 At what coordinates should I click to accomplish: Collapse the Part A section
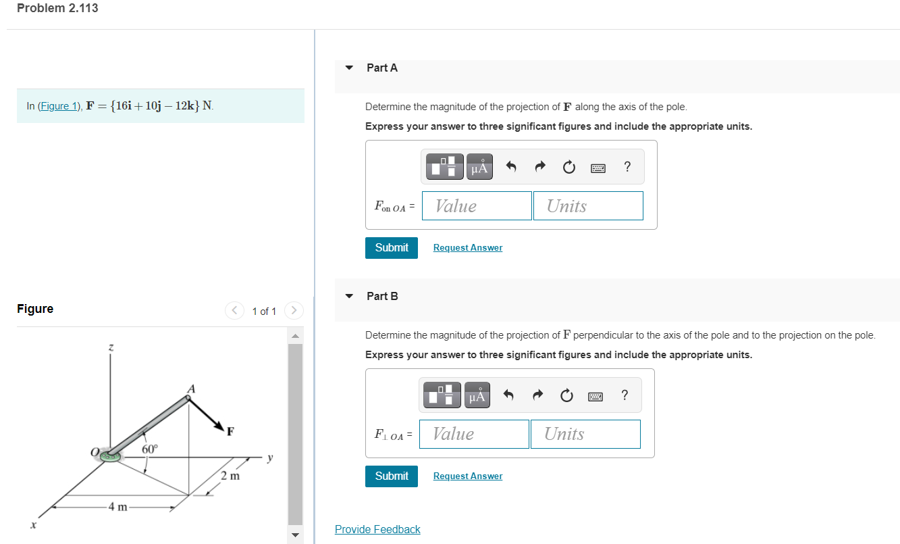click(349, 68)
